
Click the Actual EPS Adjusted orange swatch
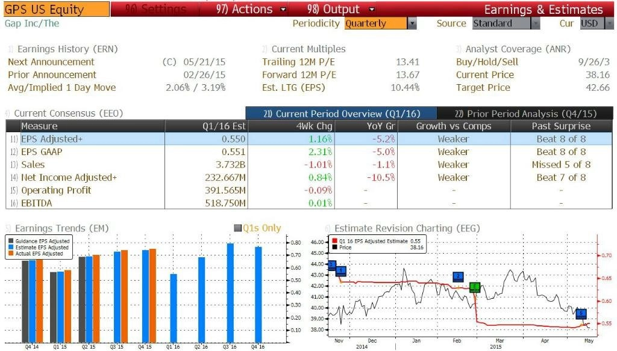pyautogui.click(x=11, y=254)
